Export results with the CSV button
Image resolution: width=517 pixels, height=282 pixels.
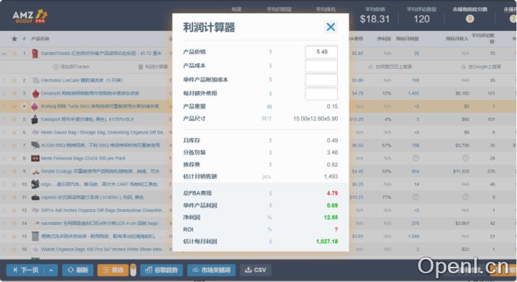(255, 270)
